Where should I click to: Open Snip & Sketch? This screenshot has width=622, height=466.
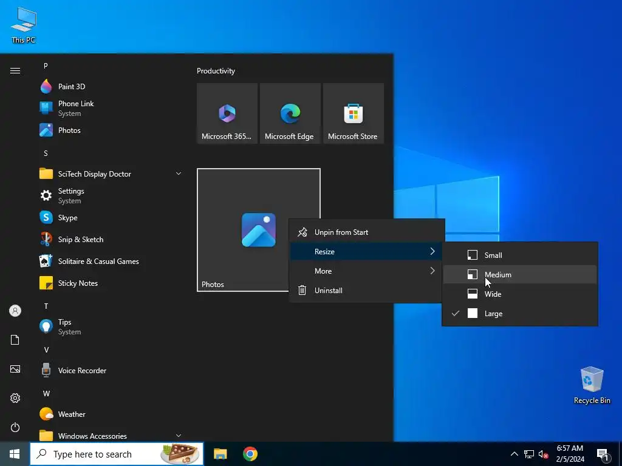pyautogui.click(x=111, y=239)
